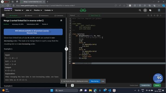Open the notification bell in the taskbar

163,90
